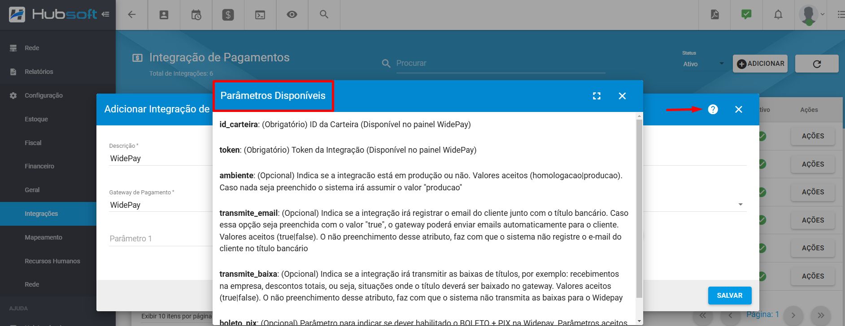Click the Hubsoft logo icon
The width and height of the screenshot is (845, 326).
17,14
